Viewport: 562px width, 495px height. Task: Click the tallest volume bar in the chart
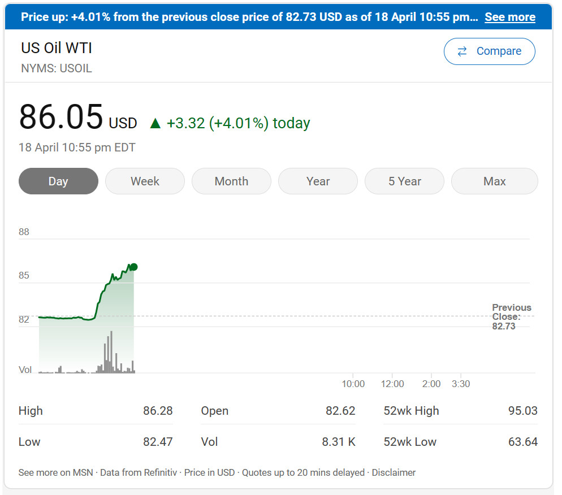click(111, 351)
